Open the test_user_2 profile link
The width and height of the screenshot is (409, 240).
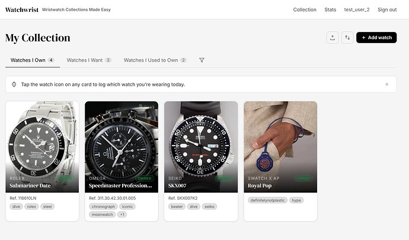tap(357, 9)
